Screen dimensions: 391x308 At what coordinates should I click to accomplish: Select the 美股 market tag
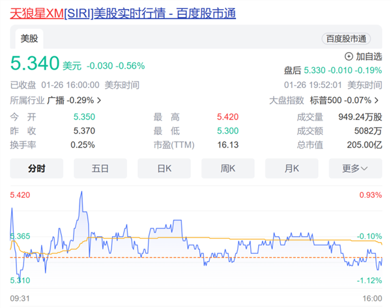(x=29, y=38)
